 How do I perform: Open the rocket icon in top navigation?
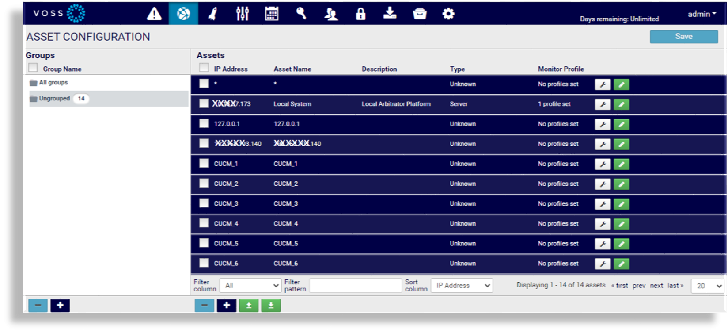point(213,14)
